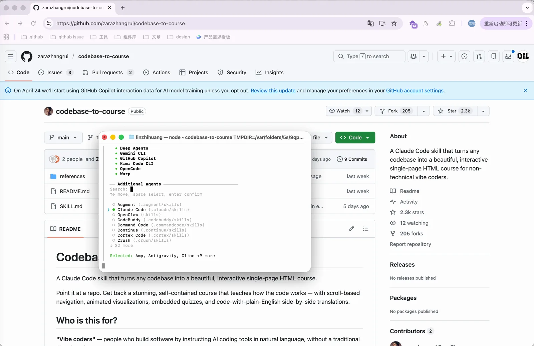Dismiss the Copilot data training banner

pos(526,90)
